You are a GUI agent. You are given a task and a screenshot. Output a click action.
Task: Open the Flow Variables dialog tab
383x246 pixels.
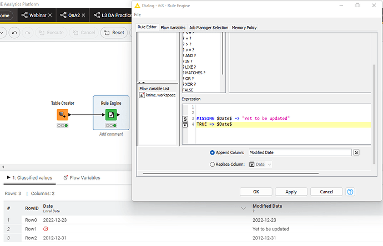173,28
